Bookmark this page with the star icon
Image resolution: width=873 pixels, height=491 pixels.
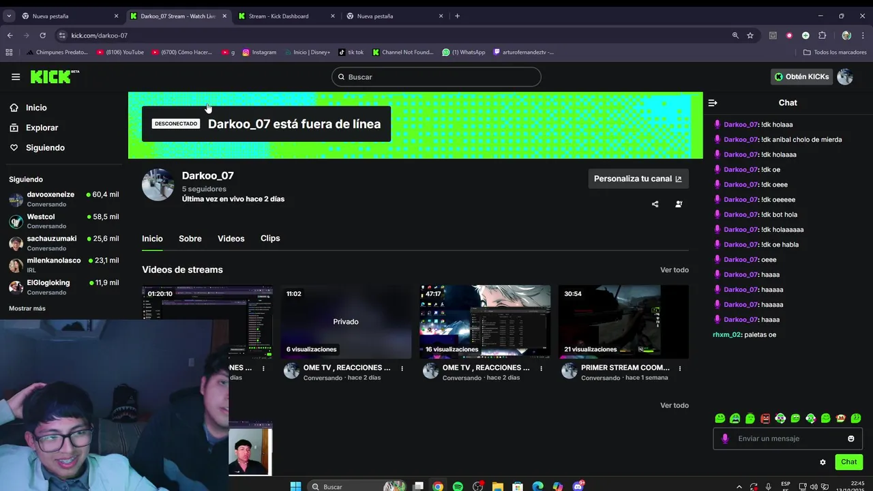tap(750, 35)
